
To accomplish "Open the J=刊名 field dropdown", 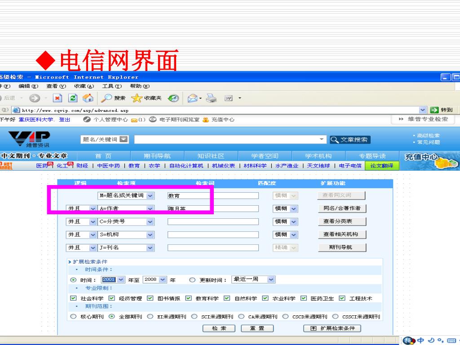I will point(150,248).
